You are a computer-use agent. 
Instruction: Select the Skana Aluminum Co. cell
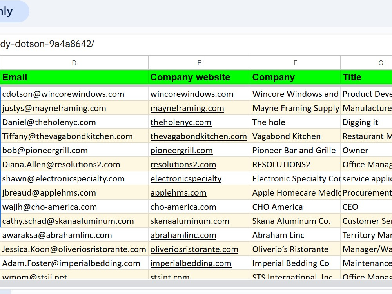coord(295,221)
